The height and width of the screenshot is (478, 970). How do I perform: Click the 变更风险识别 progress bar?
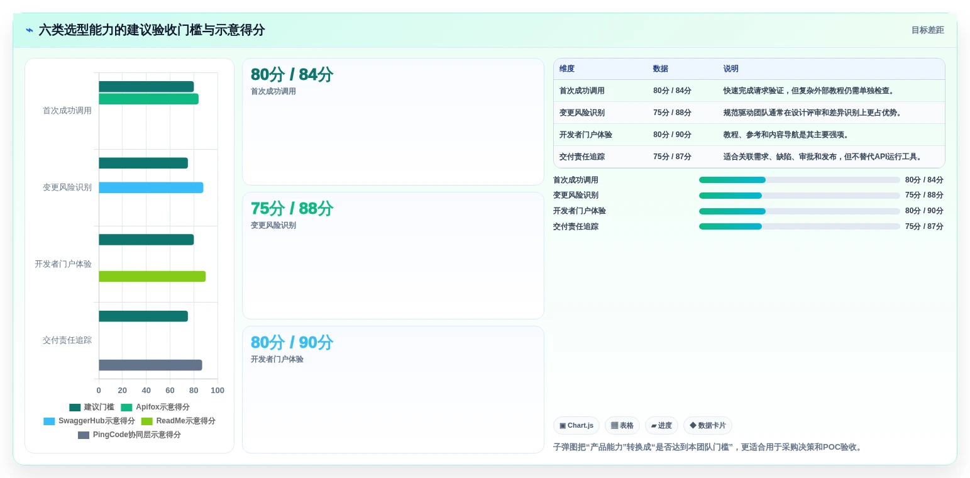[800, 196]
